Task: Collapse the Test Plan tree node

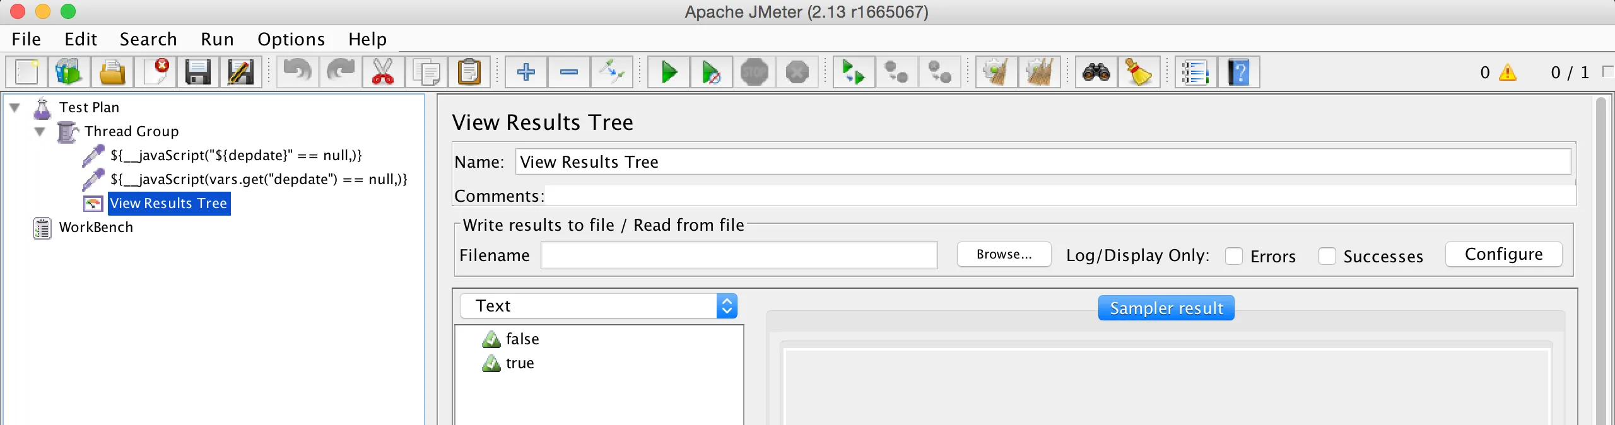Action: 15,107
